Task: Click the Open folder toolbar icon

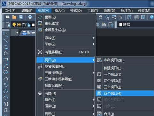Action: (x=14, y=17)
